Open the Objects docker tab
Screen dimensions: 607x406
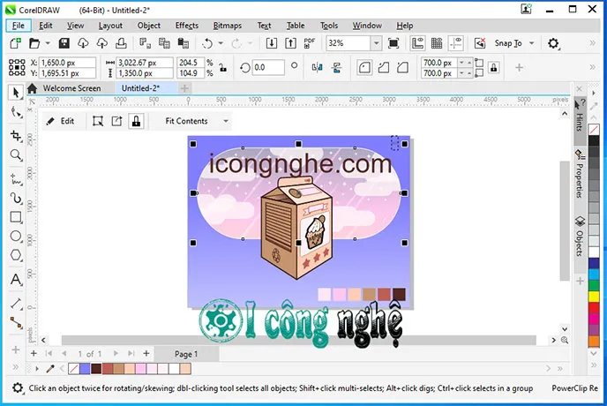(580, 237)
